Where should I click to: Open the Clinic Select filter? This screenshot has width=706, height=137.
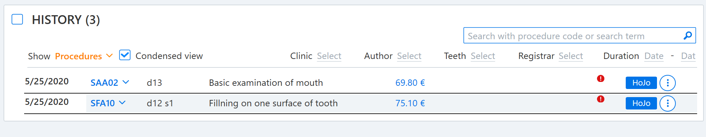[329, 56]
